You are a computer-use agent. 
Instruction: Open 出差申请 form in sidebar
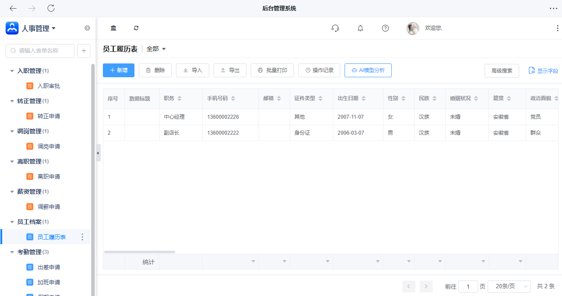point(48,267)
